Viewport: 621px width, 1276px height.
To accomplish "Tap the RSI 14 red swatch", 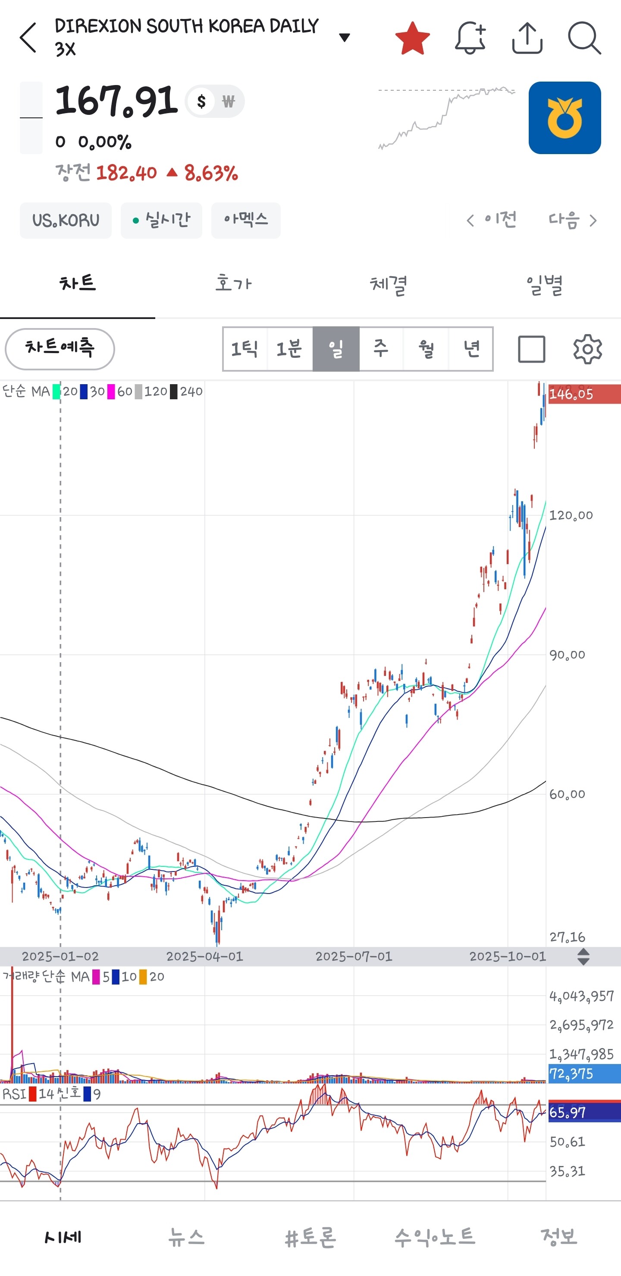I will [33, 1094].
